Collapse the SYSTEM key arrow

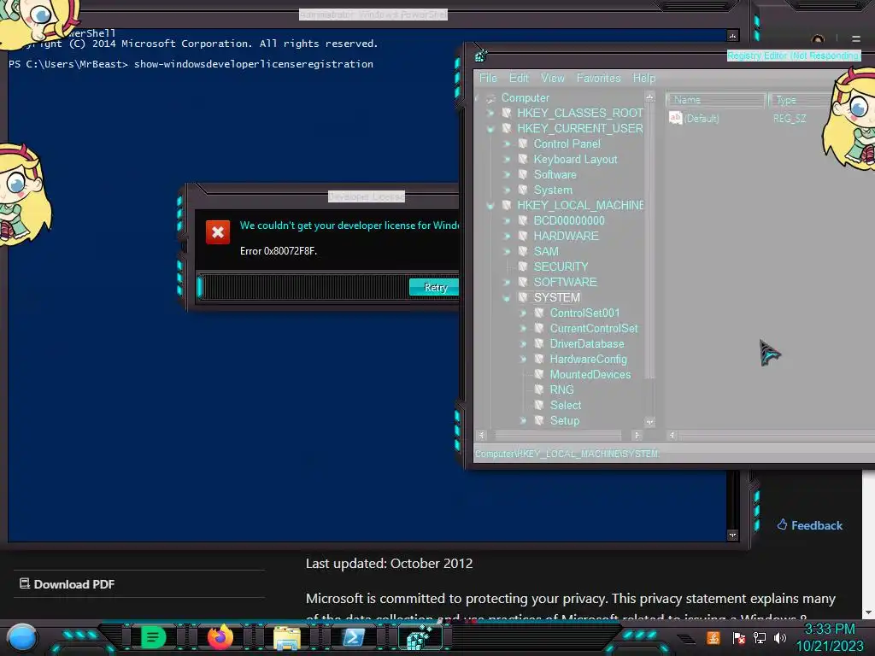(508, 298)
